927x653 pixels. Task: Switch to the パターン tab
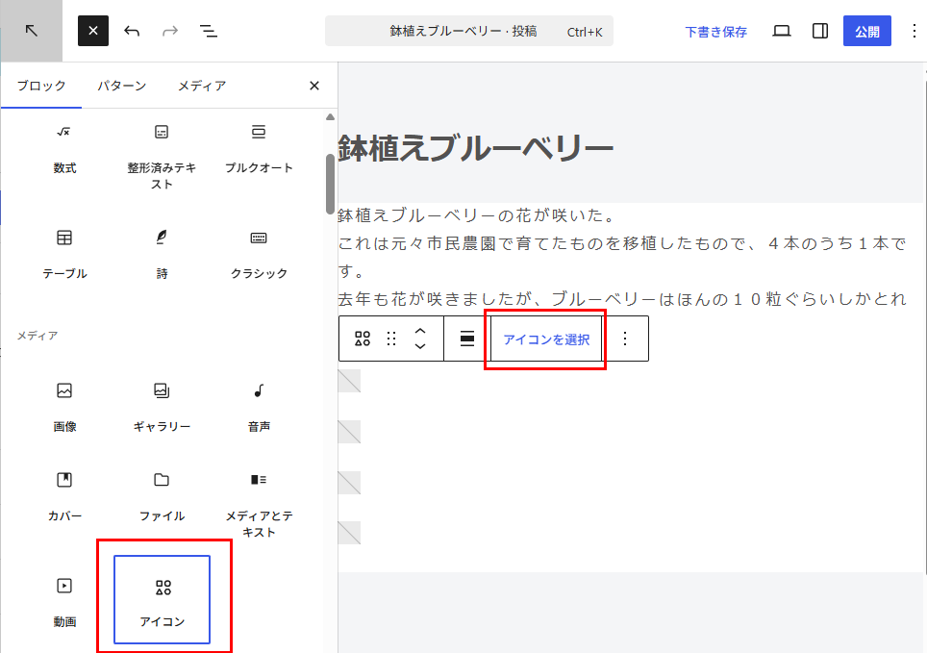click(x=122, y=86)
